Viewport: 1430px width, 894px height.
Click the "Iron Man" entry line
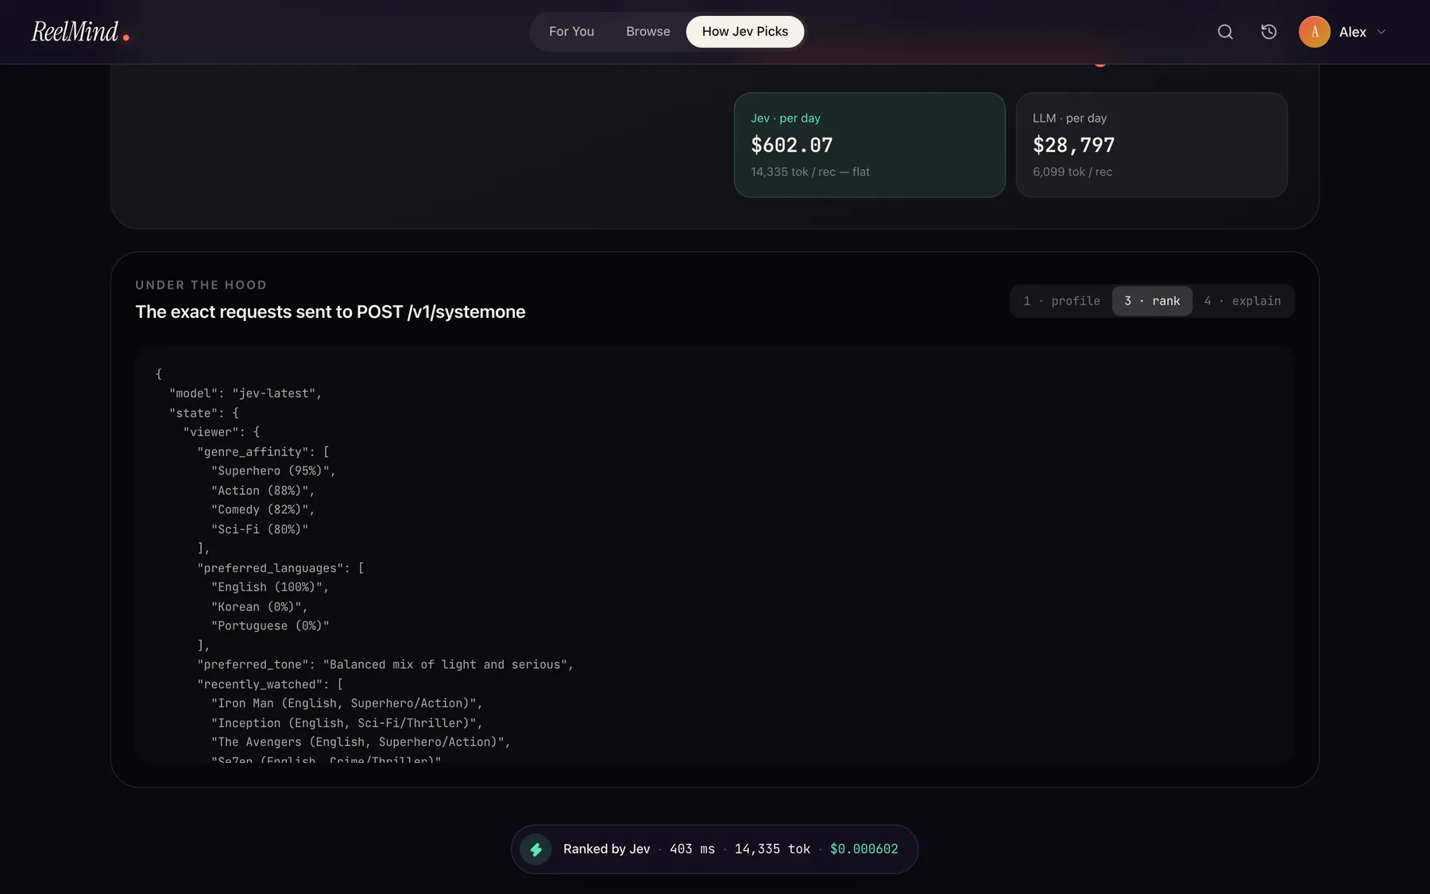[347, 703]
